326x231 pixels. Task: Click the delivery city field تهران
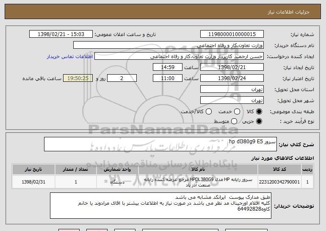pyautogui.click(x=232, y=100)
